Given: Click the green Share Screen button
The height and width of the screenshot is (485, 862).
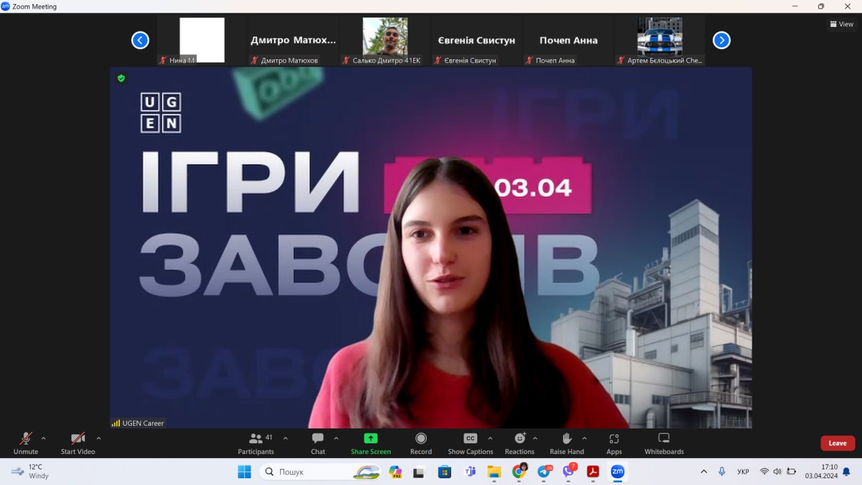Looking at the screenshot, I should pos(370,443).
